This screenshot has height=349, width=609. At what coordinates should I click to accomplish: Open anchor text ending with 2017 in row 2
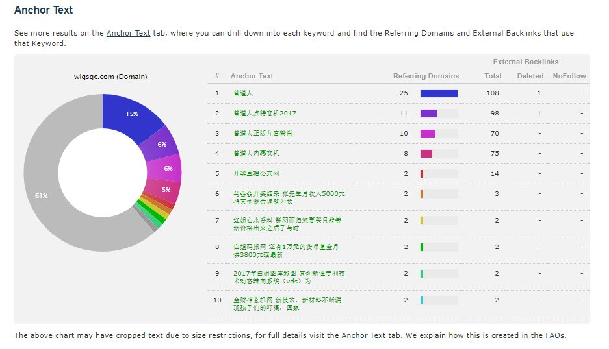265,114
